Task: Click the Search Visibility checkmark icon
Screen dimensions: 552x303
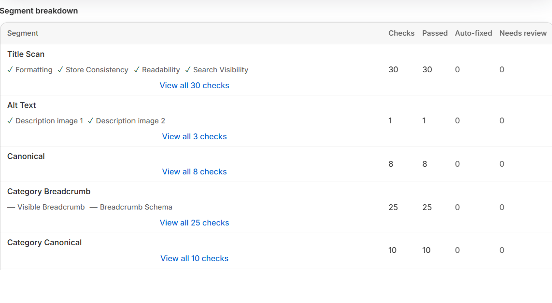Action: point(188,69)
